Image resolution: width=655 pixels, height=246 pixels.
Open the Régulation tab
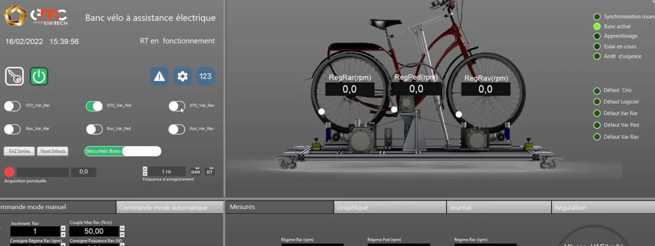tap(603, 207)
